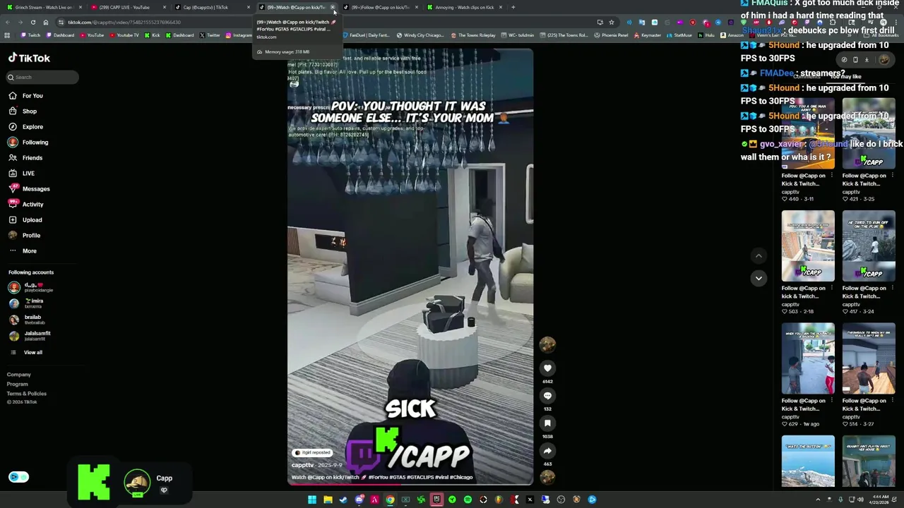This screenshot has height=508, width=904.
Task: Open the 503 views recommended video thumbnail
Action: (808, 246)
